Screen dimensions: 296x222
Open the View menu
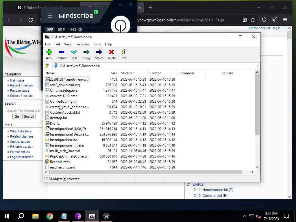[x=68, y=44]
